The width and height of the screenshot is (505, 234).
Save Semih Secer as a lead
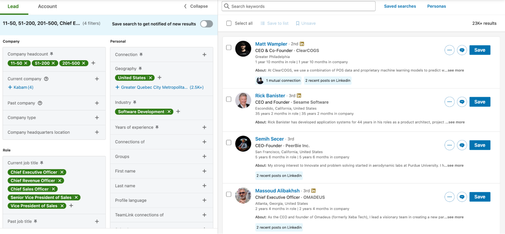pos(480,145)
